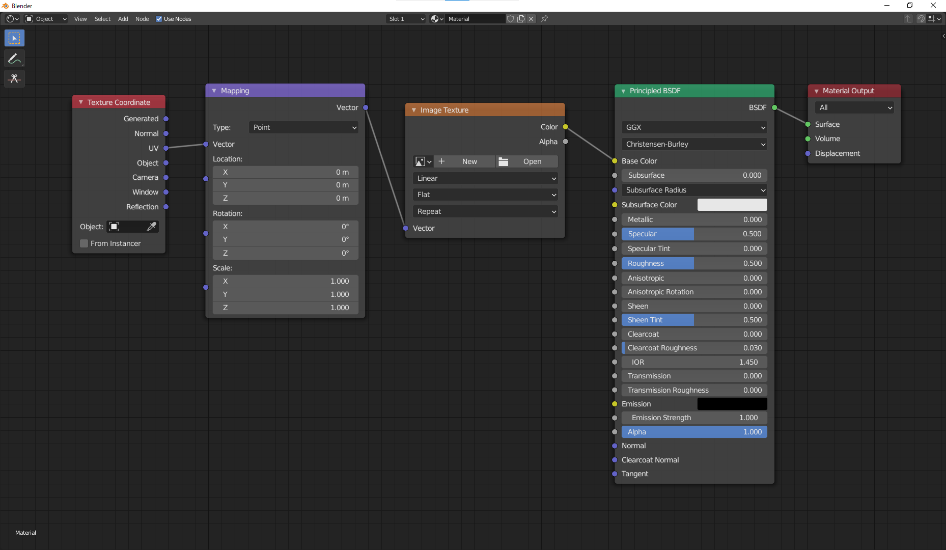Click Open to load an image file
This screenshot has width=946, height=550.
click(533, 161)
